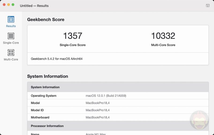Click the large System Information heading
Screen dimensions: 214x135
[x=48, y=76]
